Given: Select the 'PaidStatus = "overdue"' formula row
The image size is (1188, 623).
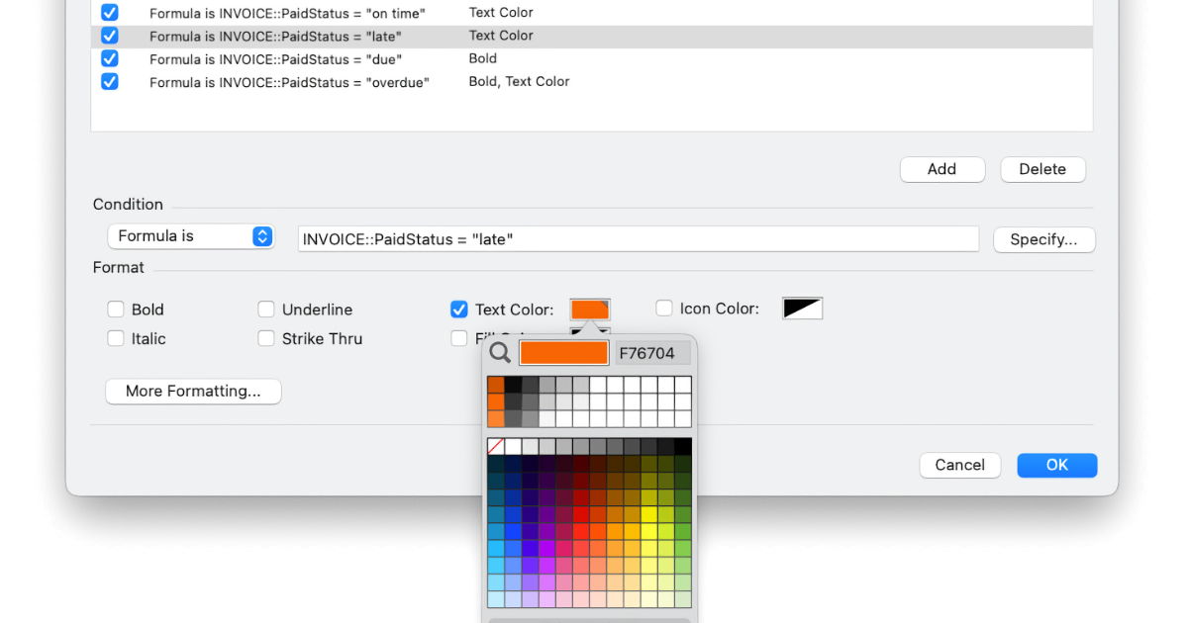Looking at the screenshot, I should pyautogui.click(x=592, y=81).
